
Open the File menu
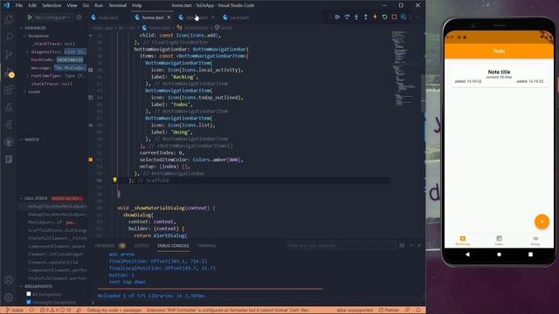[x=19, y=5]
